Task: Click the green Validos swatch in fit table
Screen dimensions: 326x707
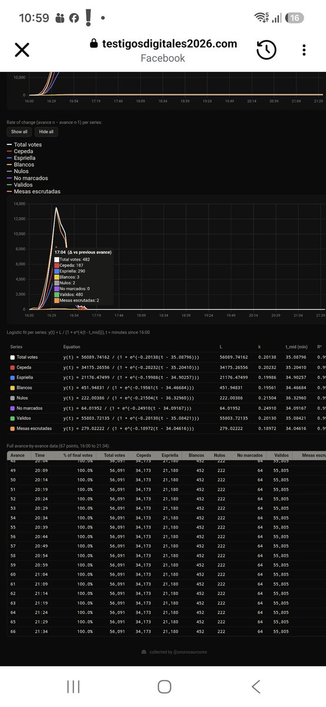Action: pyautogui.click(x=12, y=418)
